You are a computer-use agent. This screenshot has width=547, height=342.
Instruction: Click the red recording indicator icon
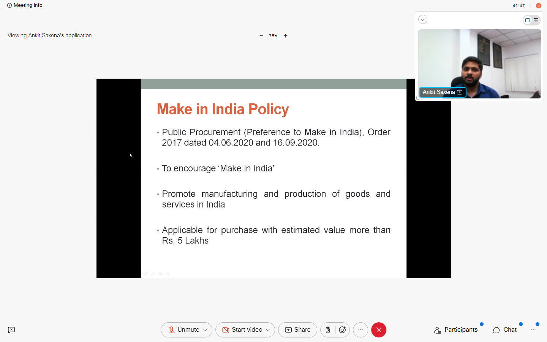pyautogui.click(x=538, y=6)
